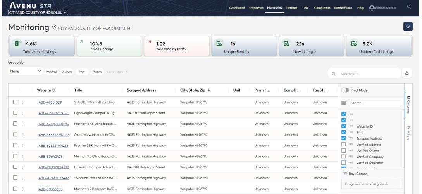Click the Total Active Listings card icon
422x194 pixels.
pyautogui.click(x=17, y=43)
